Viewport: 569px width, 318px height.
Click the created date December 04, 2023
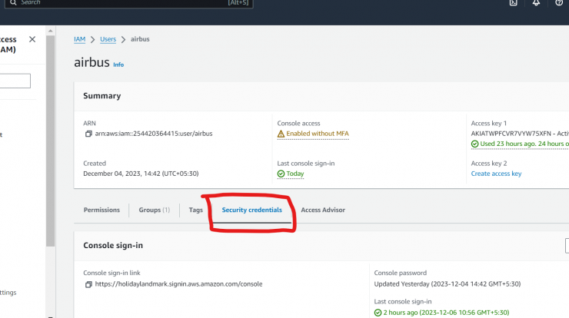coord(141,174)
